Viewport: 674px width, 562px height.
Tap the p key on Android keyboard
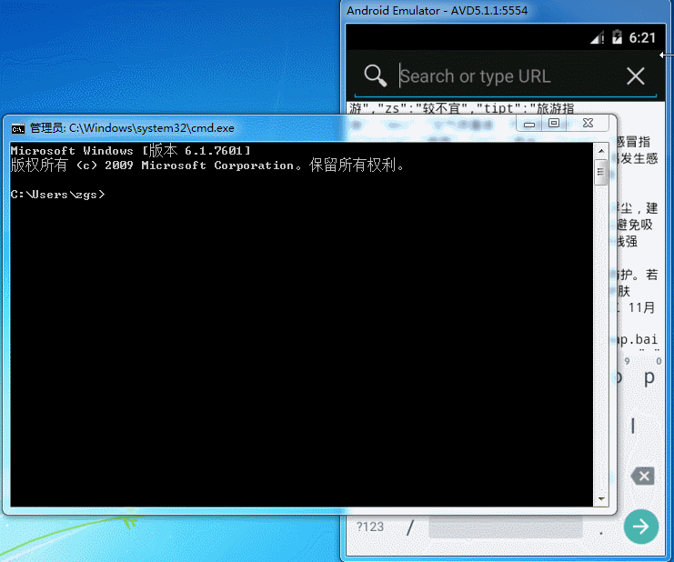click(649, 378)
